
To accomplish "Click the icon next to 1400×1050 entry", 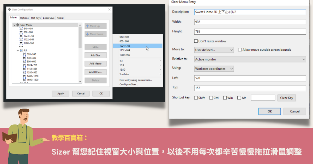I will pyautogui.click(x=24, y=76).
